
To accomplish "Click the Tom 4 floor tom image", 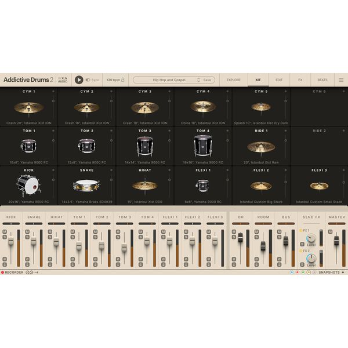I will (x=203, y=146).
